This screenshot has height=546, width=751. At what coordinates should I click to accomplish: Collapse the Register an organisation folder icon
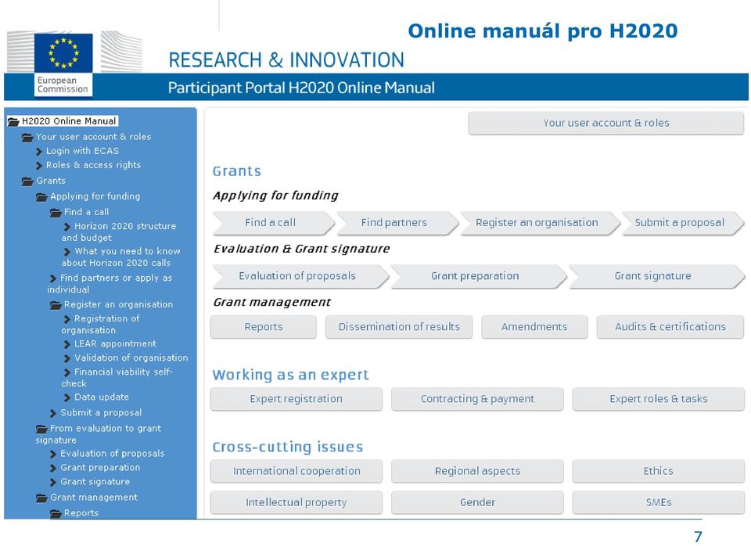(56, 305)
